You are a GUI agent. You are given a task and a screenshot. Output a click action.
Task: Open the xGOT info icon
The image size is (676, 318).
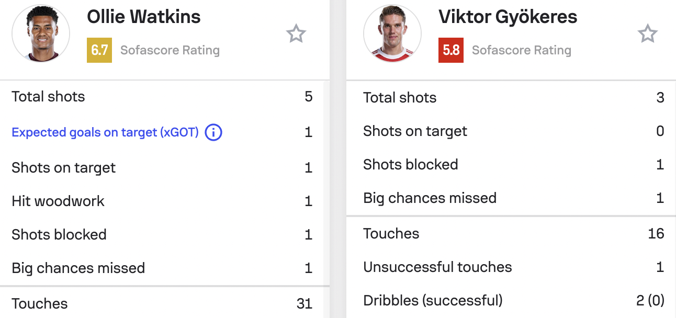213,132
